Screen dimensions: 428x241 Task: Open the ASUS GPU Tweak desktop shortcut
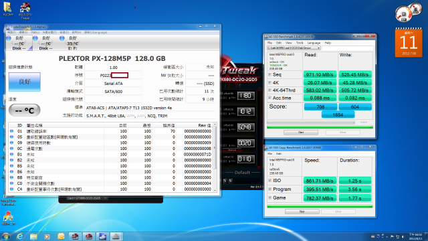[25, 11]
